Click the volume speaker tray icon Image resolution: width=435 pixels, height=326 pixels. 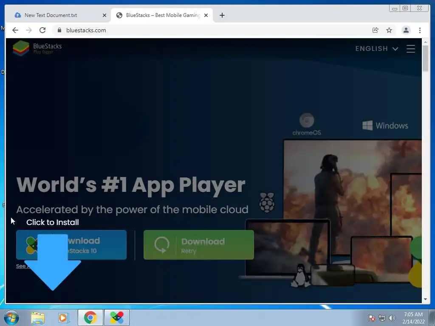(392, 318)
